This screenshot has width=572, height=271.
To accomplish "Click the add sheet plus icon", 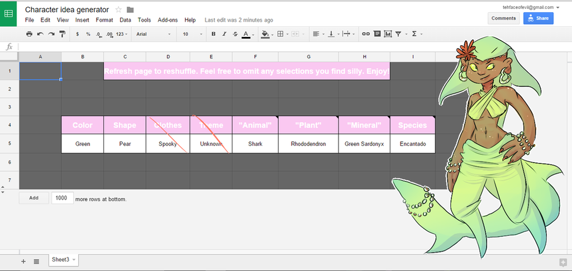I will tap(23, 261).
